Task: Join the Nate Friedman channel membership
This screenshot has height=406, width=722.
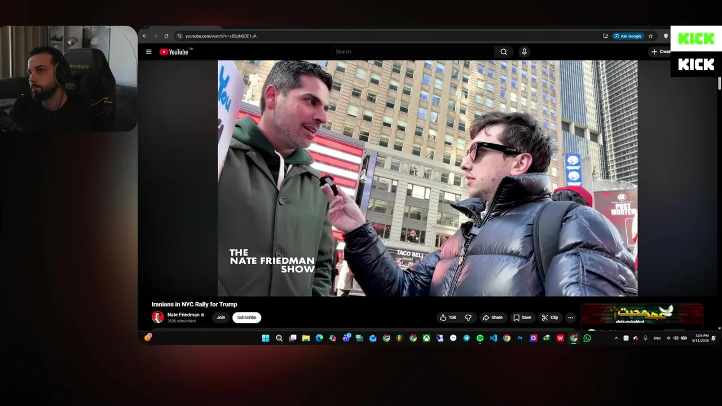Action: pyautogui.click(x=221, y=317)
